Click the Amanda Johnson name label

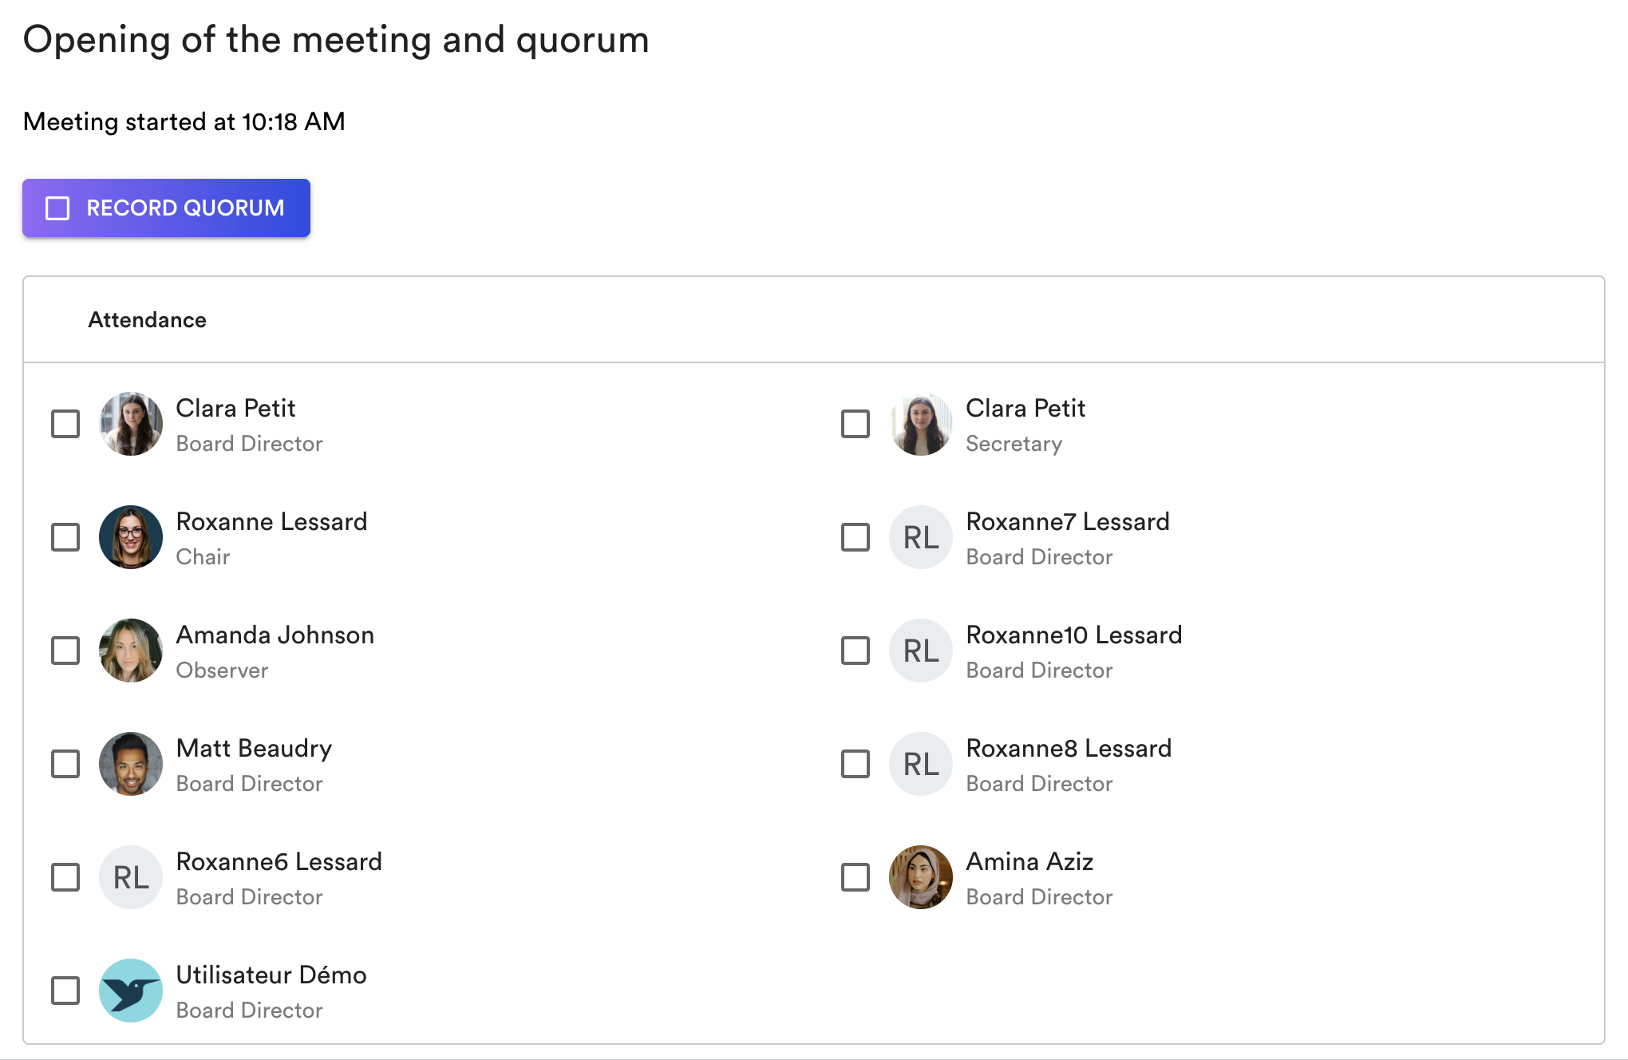(275, 635)
